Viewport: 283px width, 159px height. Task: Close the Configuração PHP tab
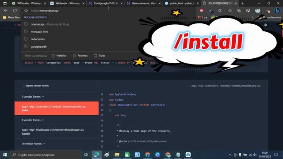tap(122, 4)
